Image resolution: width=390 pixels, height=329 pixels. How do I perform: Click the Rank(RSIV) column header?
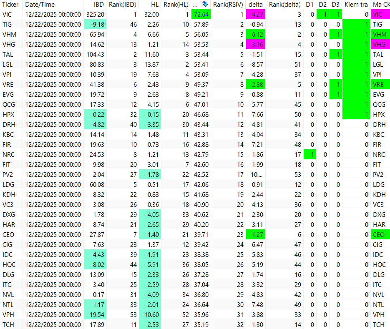click(x=228, y=5)
